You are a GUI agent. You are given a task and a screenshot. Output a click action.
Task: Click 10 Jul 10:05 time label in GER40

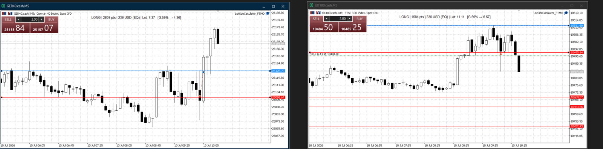[211, 145]
